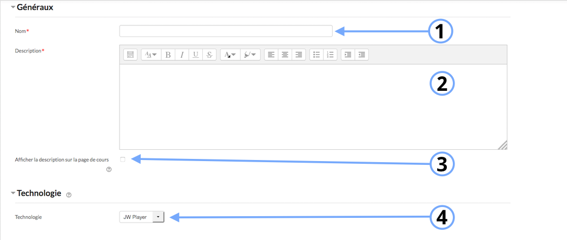Open the background highlight color dropdown

250,55
